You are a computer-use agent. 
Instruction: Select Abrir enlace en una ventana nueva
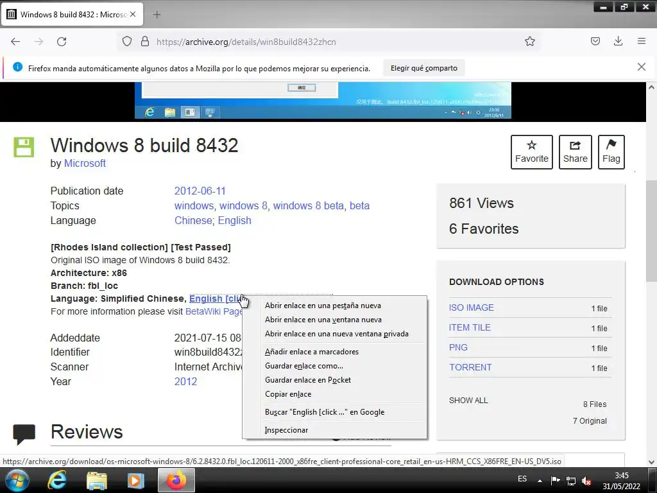click(x=334, y=320)
